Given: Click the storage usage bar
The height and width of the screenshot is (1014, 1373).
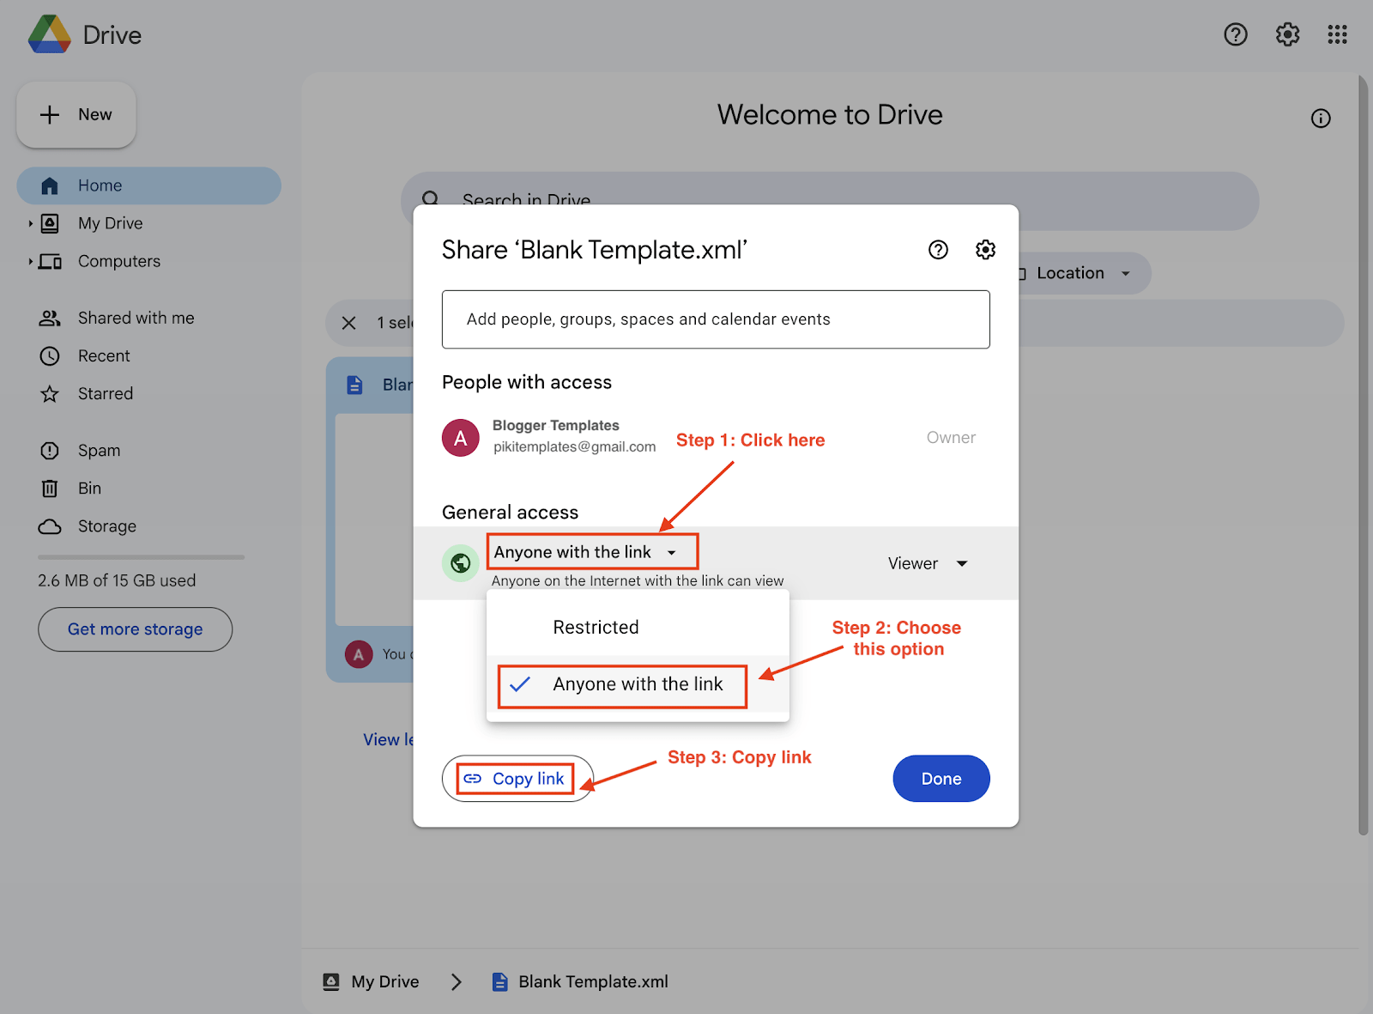Looking at the screenshot, I should (x=141, y=557).
